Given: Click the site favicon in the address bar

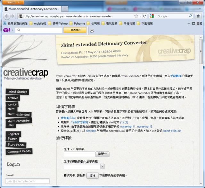Looking at the screenshot, I should [21, 16].
